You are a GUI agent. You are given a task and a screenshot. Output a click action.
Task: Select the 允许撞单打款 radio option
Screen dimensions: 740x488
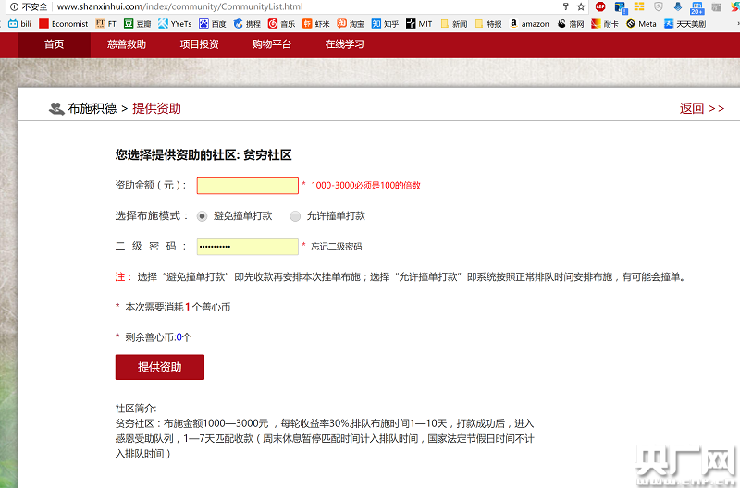(295, 216)
